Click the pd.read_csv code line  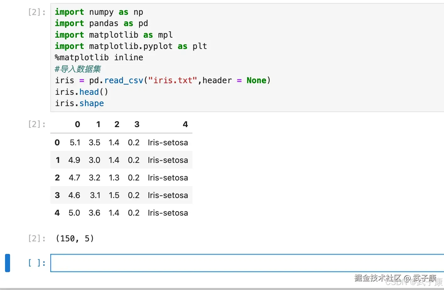click(162, 81)
